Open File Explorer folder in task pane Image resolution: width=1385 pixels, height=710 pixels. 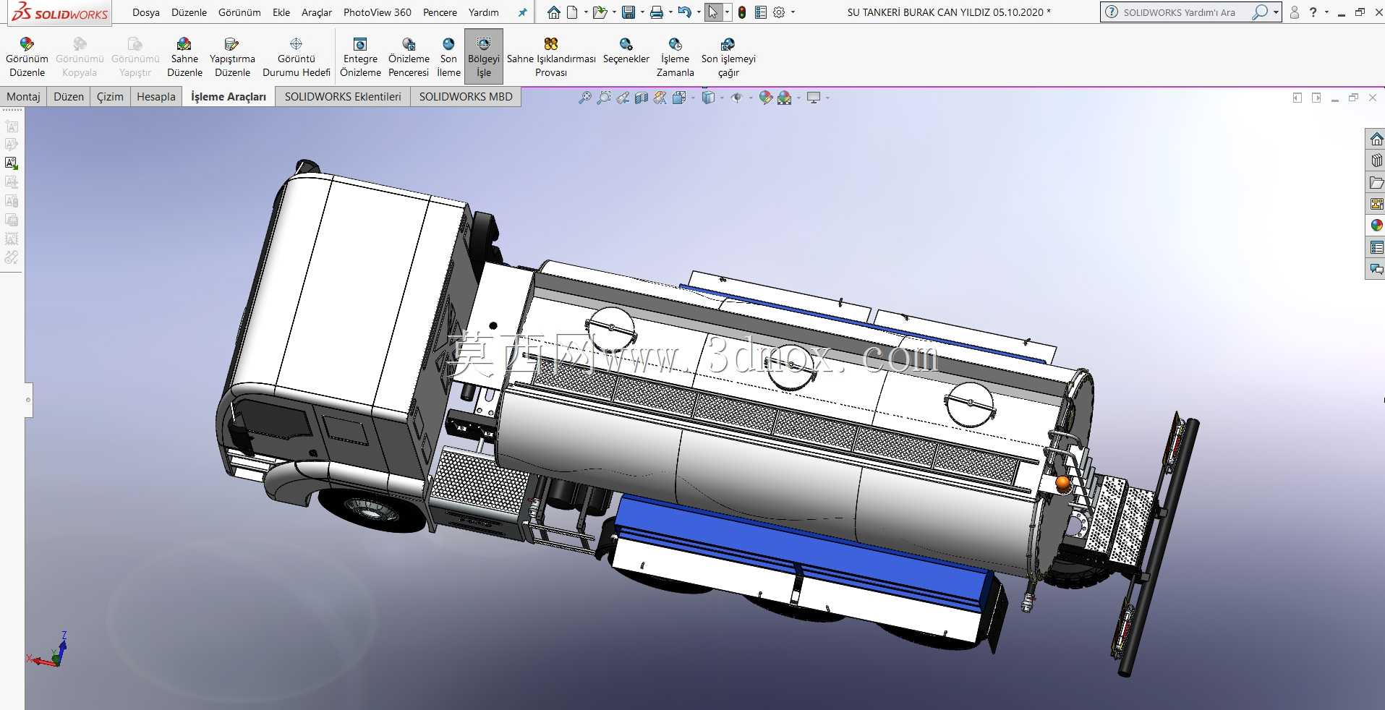[1376, 182]
